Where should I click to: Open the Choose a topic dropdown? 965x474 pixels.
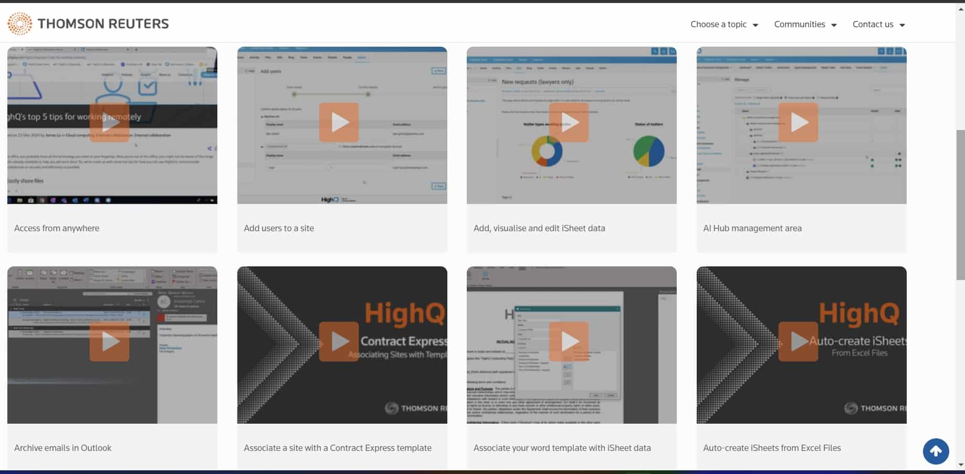pyautogui.click(x=724, y=24)
